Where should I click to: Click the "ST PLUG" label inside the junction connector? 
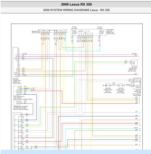(138, 87)
